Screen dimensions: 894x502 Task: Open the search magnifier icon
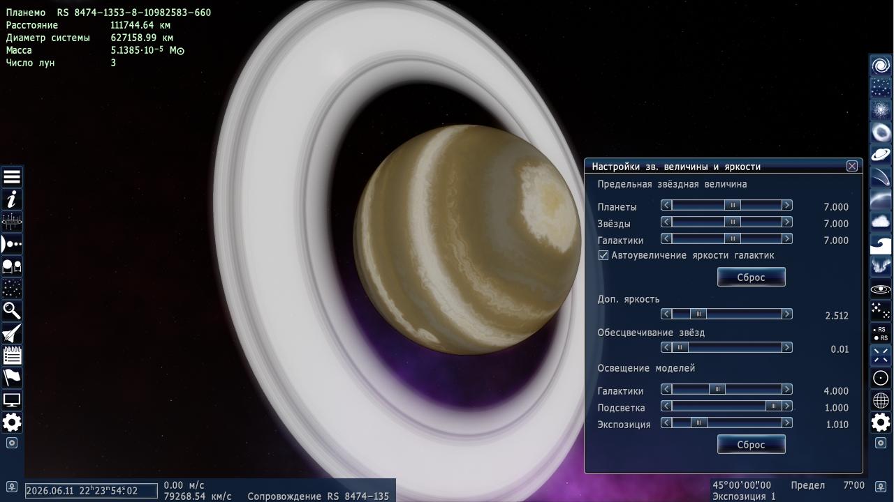tap(12, 311)
